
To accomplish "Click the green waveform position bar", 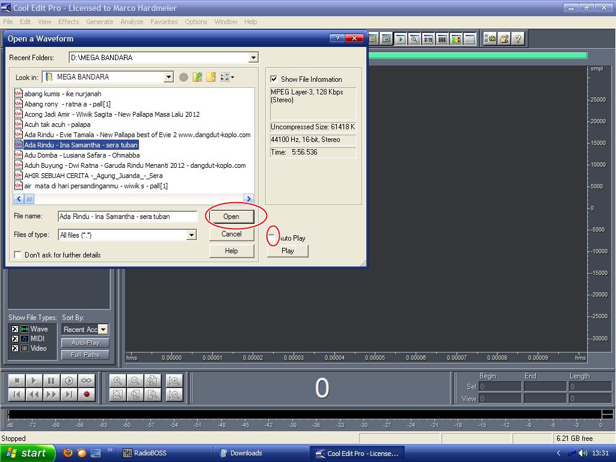I will click(478, 55).
